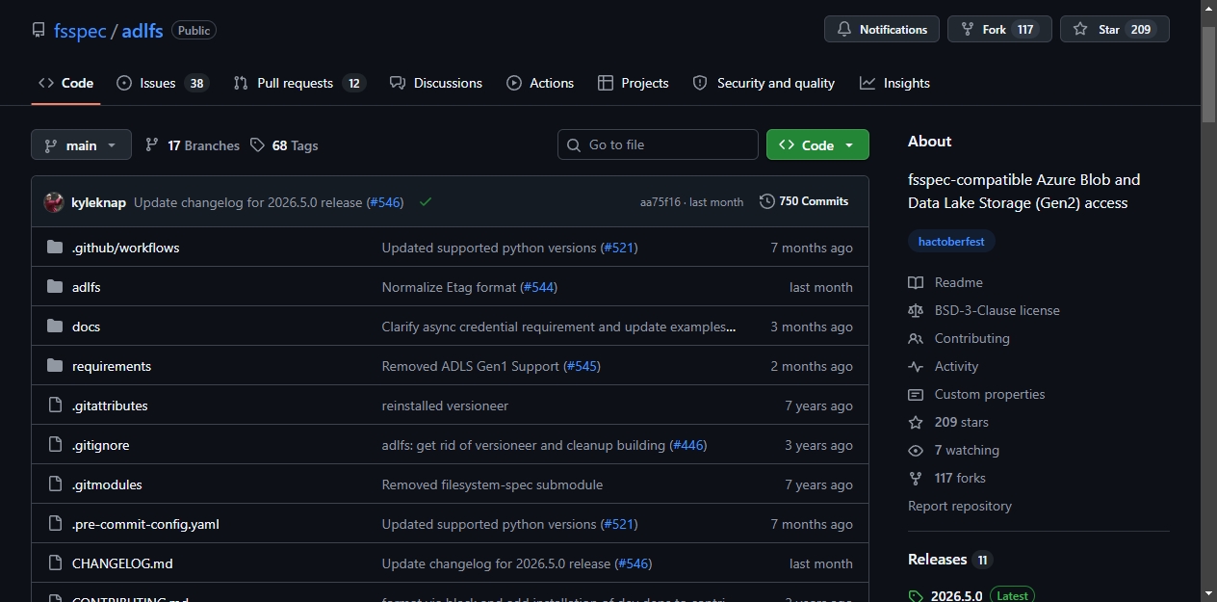Switch to the Actions tab

point(540,83)
